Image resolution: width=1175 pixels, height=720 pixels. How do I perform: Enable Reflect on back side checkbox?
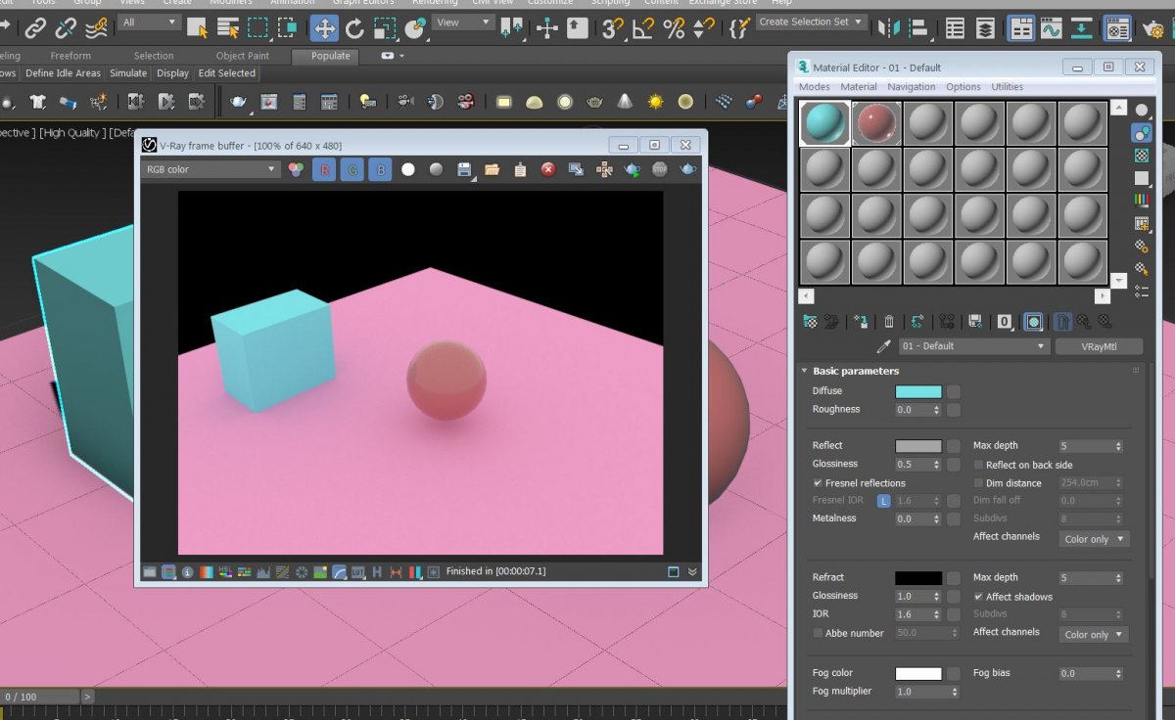click(978, 466)
